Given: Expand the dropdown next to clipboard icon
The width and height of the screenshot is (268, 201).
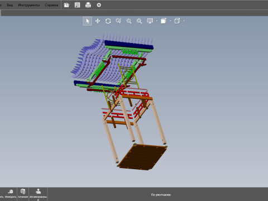Looking at the screenshot, I should pyautogui.click(x=170, y=21).
